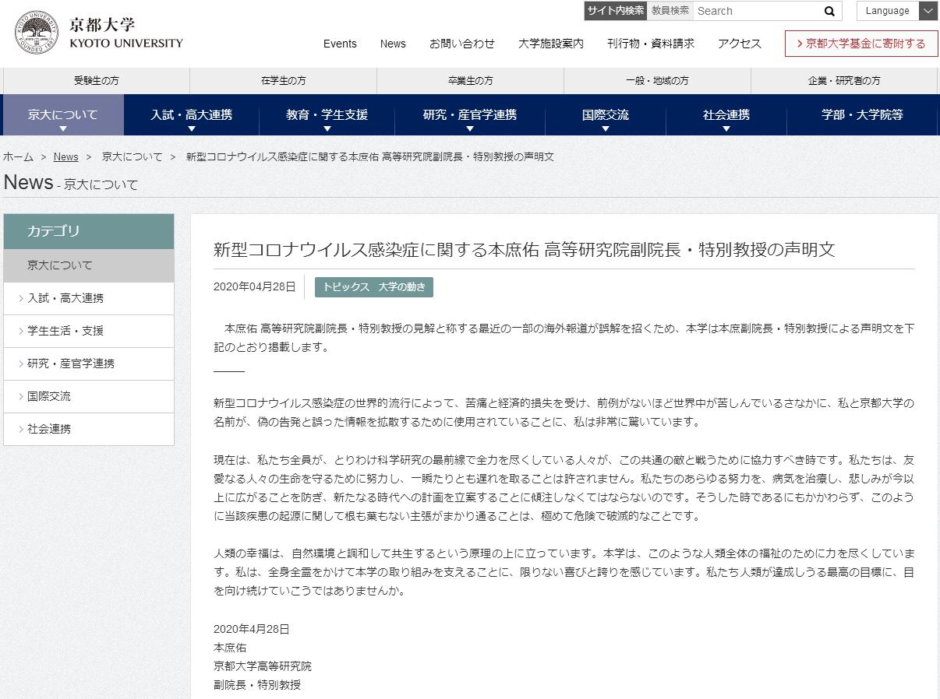The image size is (940, 699).
Task: Open the 卒業生の方 section
Action: [469, 80]
